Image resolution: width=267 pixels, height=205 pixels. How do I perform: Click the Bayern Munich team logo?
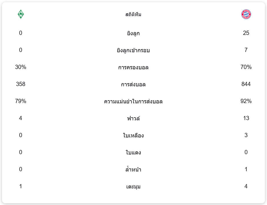coord(246,14)
